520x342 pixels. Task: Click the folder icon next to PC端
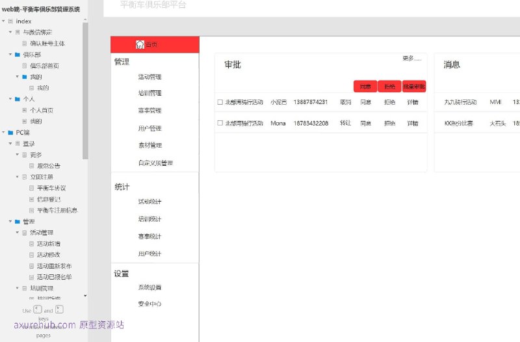click(10, 133)
